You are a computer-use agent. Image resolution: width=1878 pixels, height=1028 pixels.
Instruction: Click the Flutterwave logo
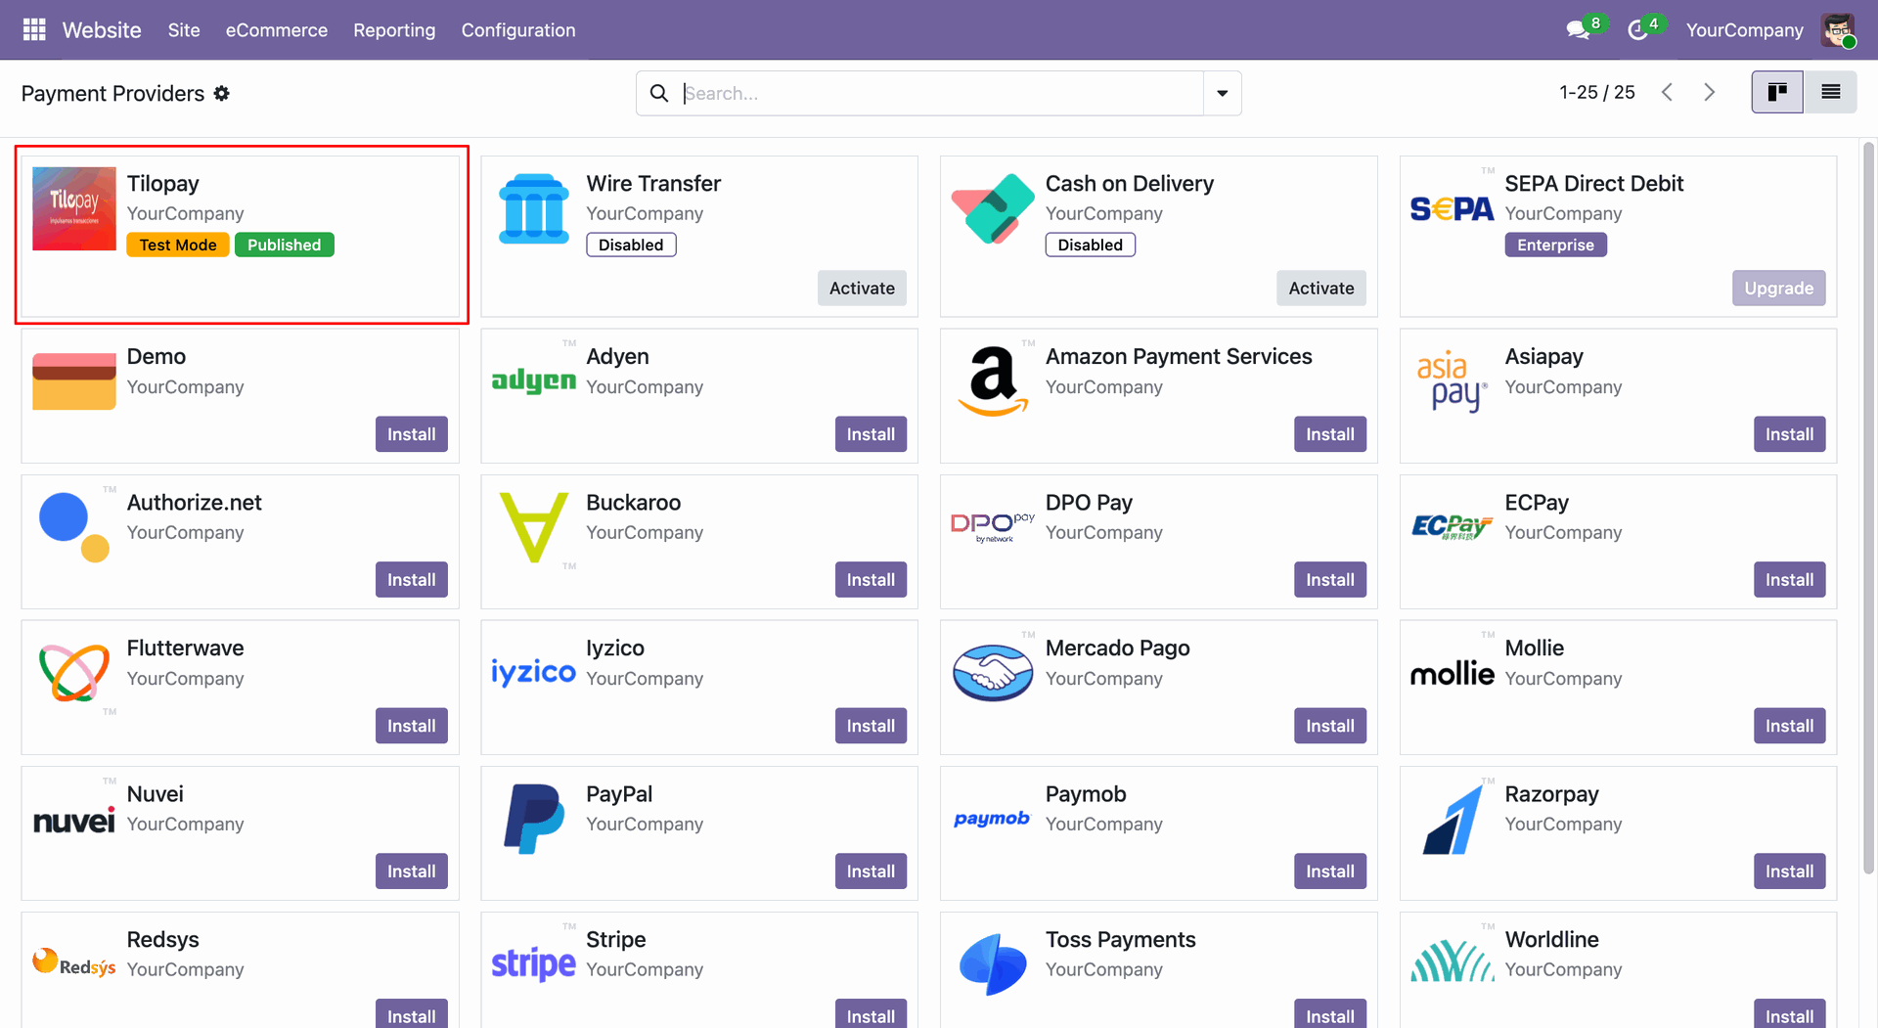coord(74,673)
